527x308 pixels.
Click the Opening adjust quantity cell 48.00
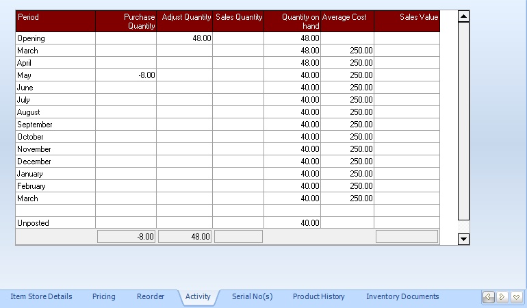click(x=185, y=39)
